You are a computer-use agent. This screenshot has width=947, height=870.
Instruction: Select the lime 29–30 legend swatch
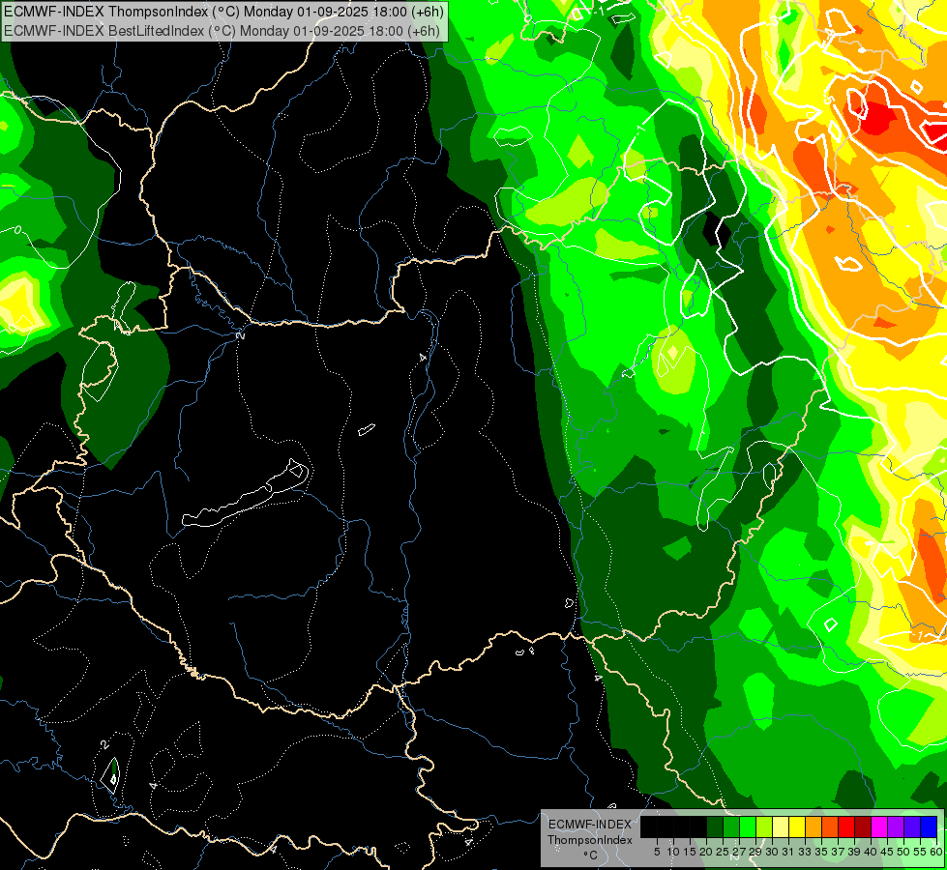click(x=764, y=826)
